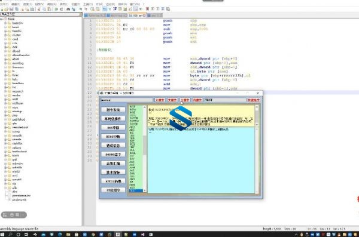Open the 视图(V) menu
Screen dimensions: 359x237
click(39, 4)
